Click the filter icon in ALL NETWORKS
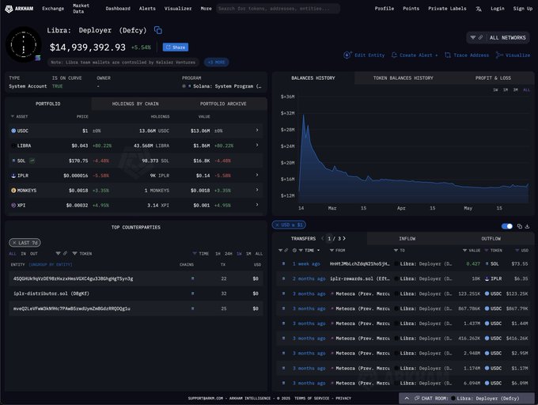Screen dimensions: 538x405 [x=473, y=37]
